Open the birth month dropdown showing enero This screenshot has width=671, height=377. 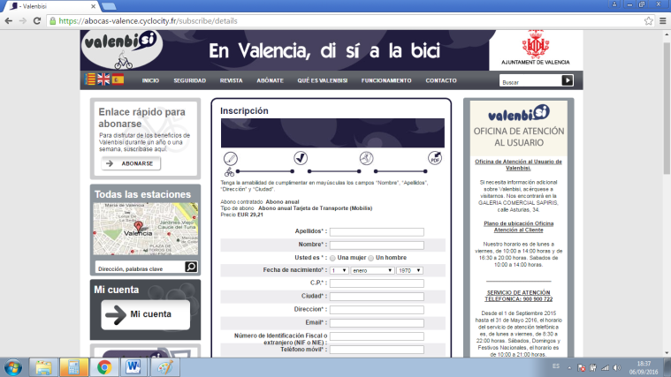[372, 270]
